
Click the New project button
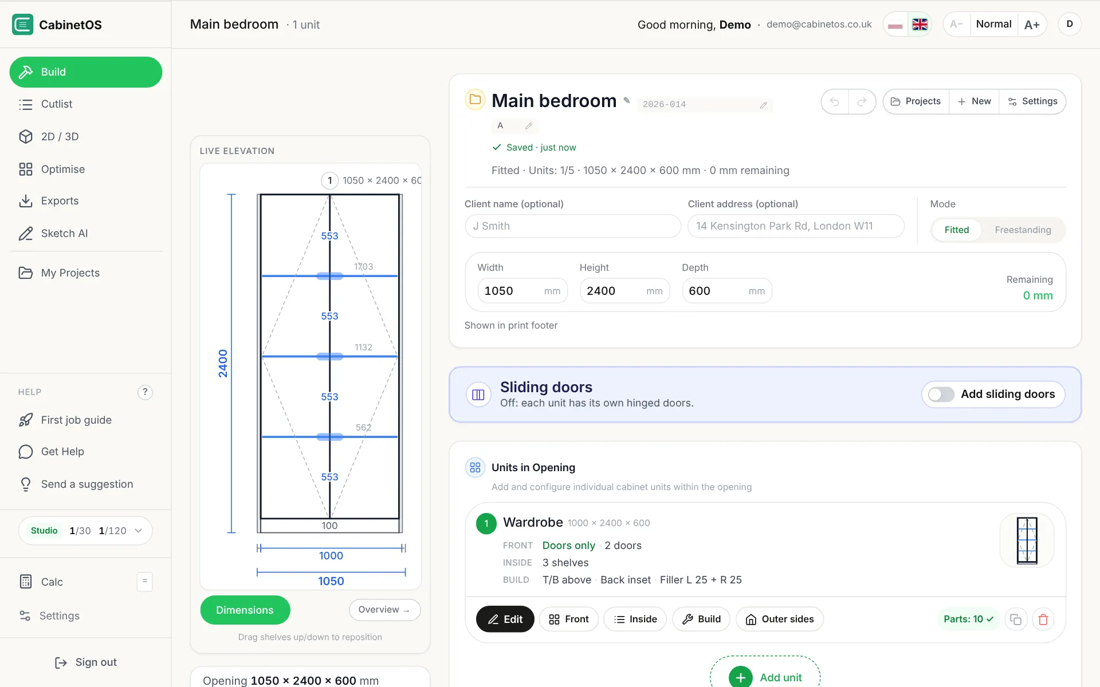click(974, 101)
